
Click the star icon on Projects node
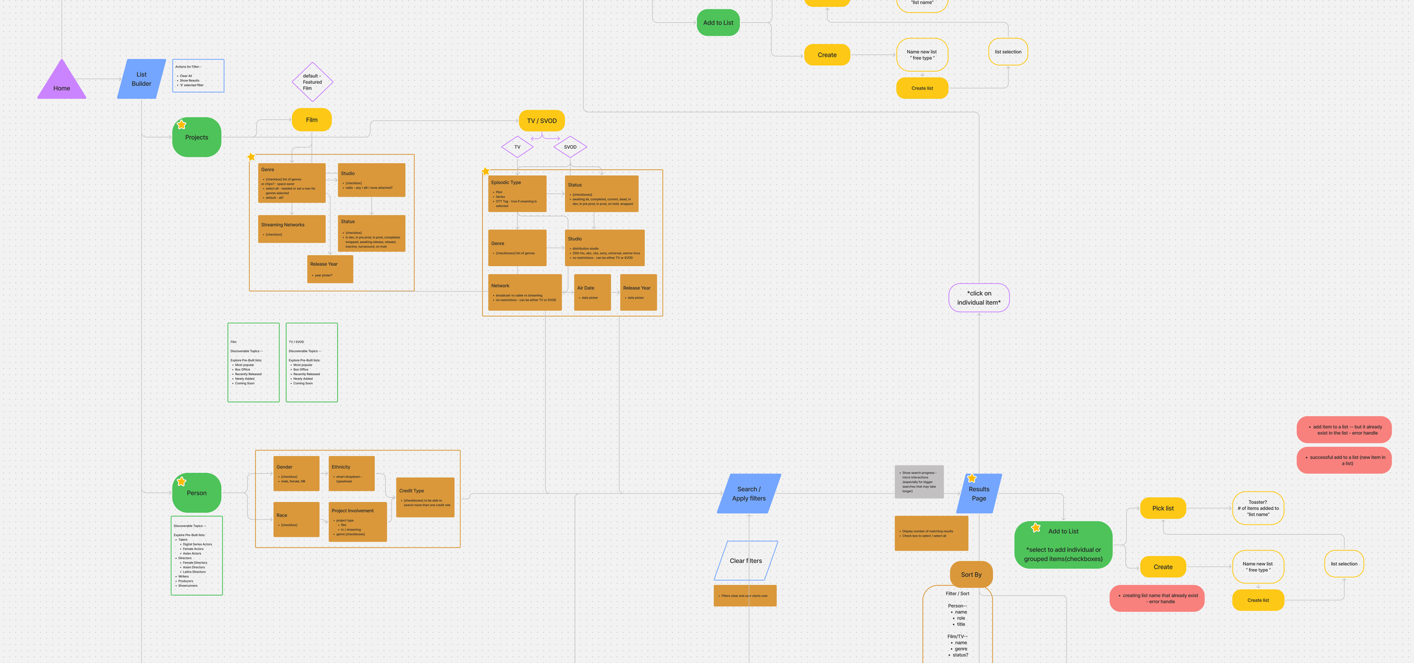182,124
